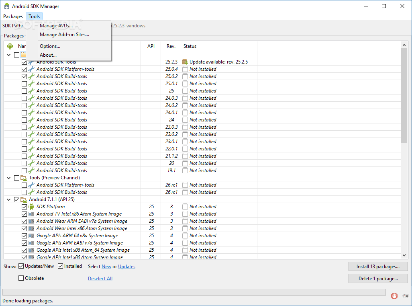Collapse the first Tools group tree node
The width and height of the screenshot is (412, 306).
9,55
